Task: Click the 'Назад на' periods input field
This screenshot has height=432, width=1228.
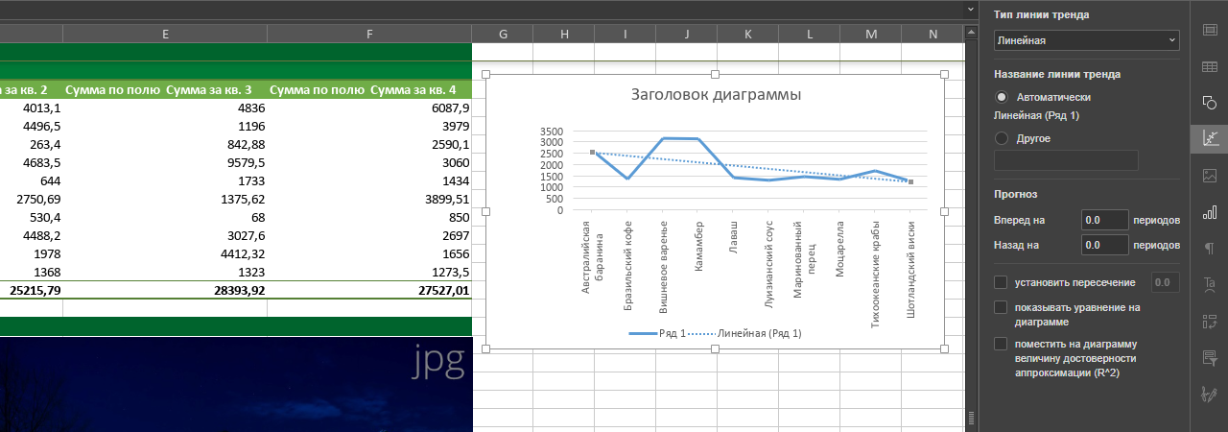Action: 1104,245
